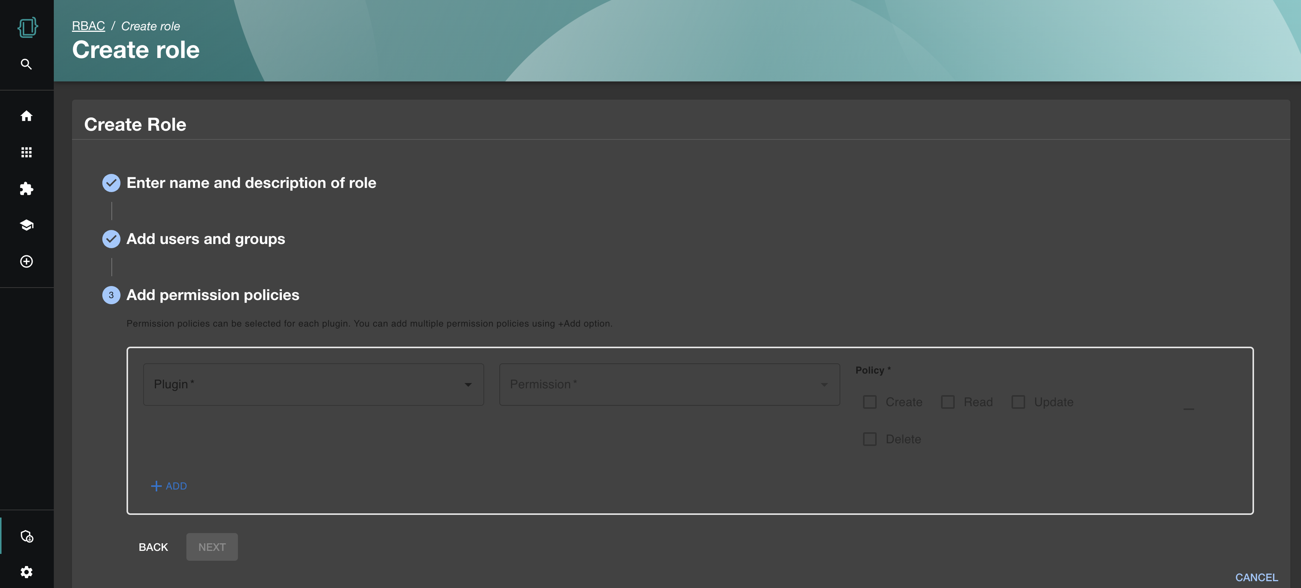Open Settings via the gear icon

(26, 572)
